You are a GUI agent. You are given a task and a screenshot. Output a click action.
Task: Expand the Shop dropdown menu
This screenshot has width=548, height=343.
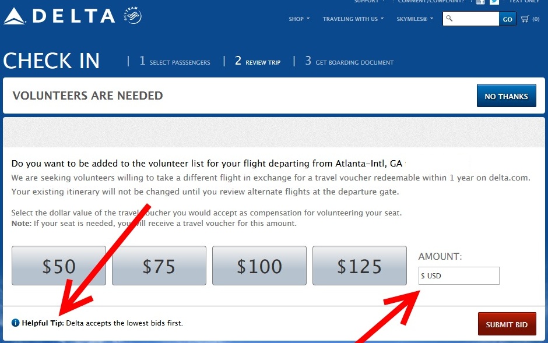click(298, 19)
